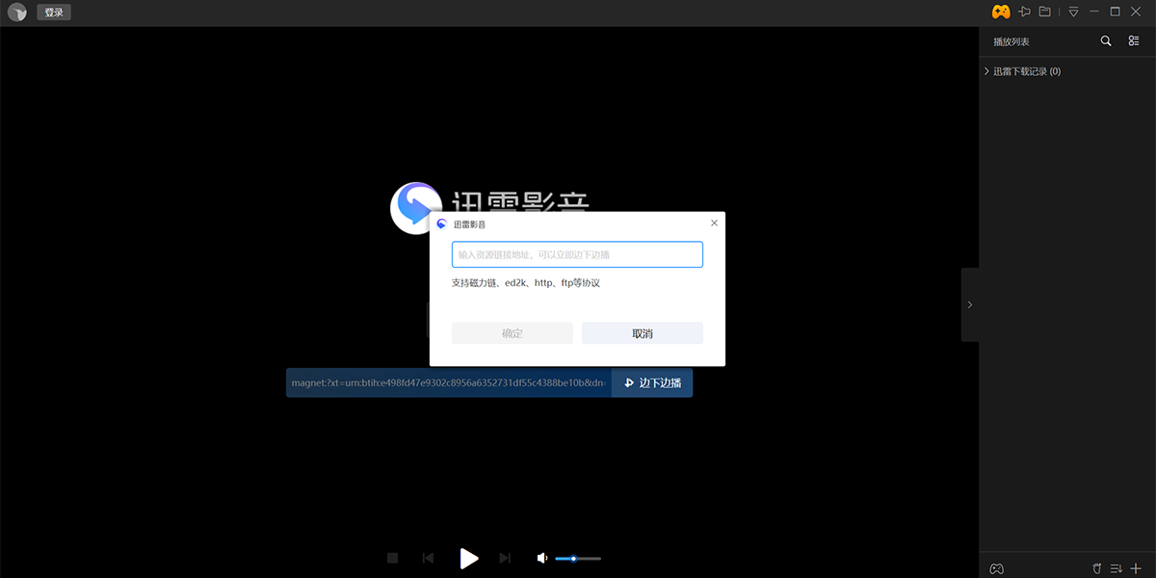Screen dimensions: 1156x578
Task: Collapse the playlist side panel arrow
Action: click(x=969, y=304)
